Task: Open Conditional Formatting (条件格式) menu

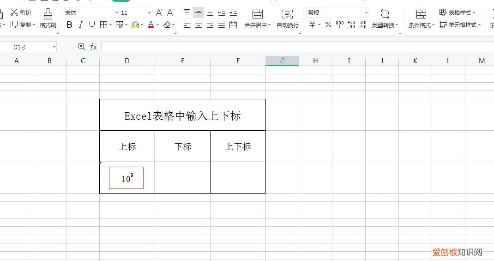Action: (421, 18)
